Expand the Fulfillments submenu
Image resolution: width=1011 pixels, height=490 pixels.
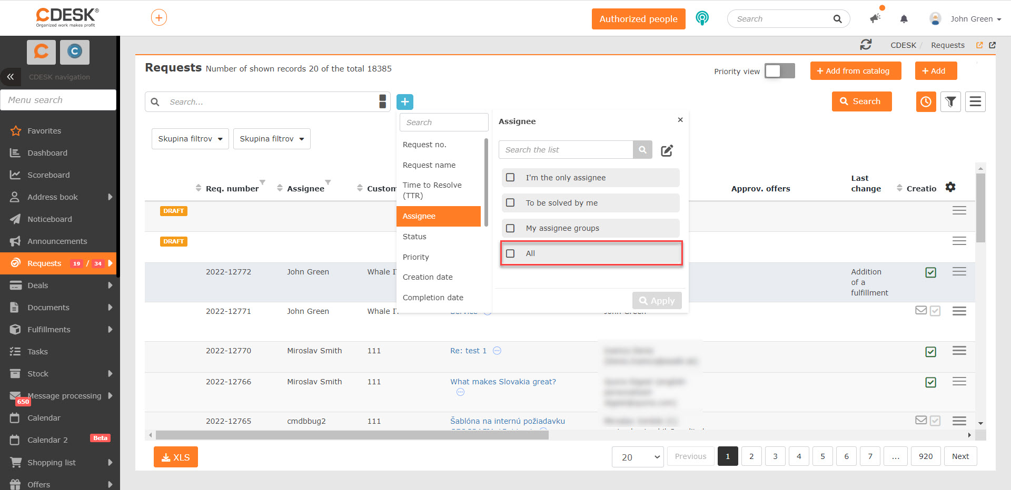click(110, 330)
